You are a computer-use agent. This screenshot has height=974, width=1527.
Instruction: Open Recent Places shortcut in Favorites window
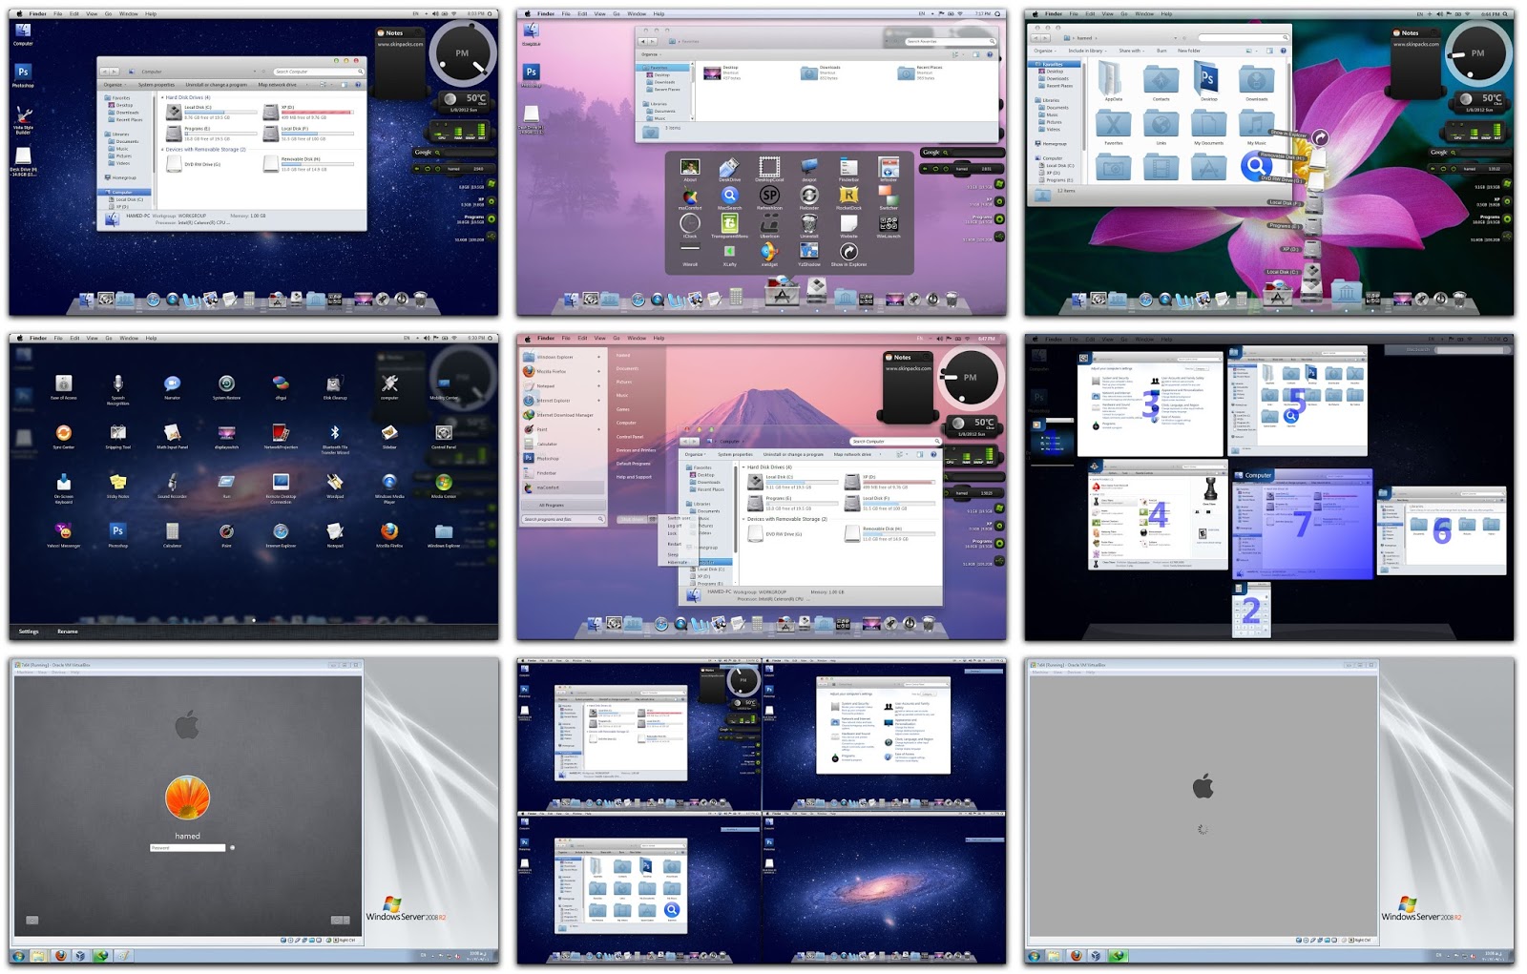click(x=920, y=73)
